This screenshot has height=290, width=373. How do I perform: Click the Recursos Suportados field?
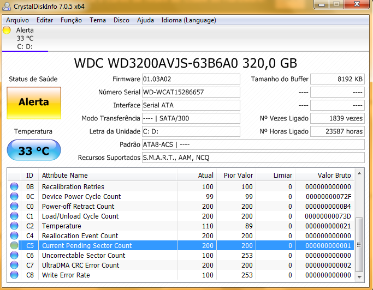253,158
